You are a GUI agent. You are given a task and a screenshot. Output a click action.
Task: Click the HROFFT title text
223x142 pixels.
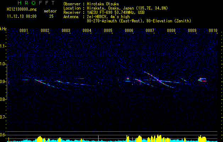click(x=36, y=3)
